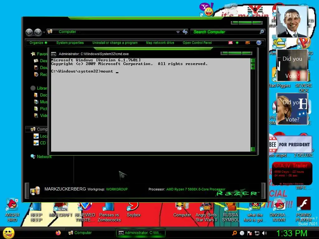The image size is (319, 239).
Task: Open Yahoo Messenger desktop icon
Action: click(x=207, y=9)
